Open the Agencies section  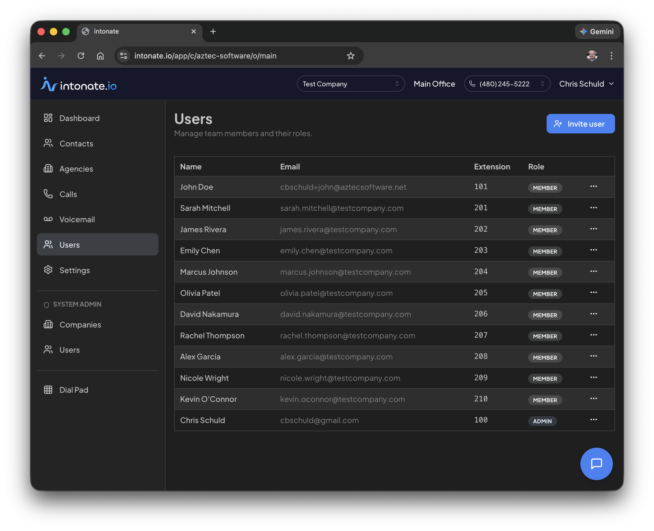(76, 169)
